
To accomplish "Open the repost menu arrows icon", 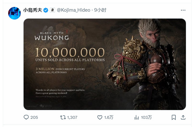I will pos(63,117).
